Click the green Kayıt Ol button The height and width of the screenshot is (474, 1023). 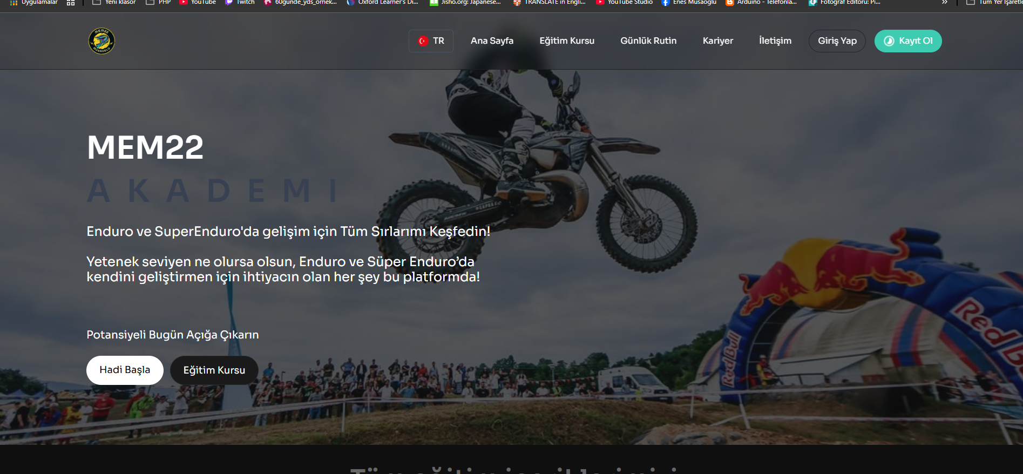click(908, 41)
